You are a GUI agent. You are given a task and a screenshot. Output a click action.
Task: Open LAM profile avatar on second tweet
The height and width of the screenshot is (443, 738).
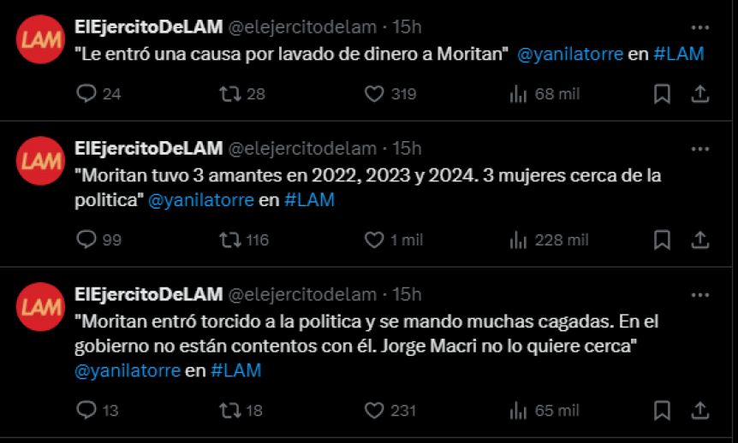[40, 161]
